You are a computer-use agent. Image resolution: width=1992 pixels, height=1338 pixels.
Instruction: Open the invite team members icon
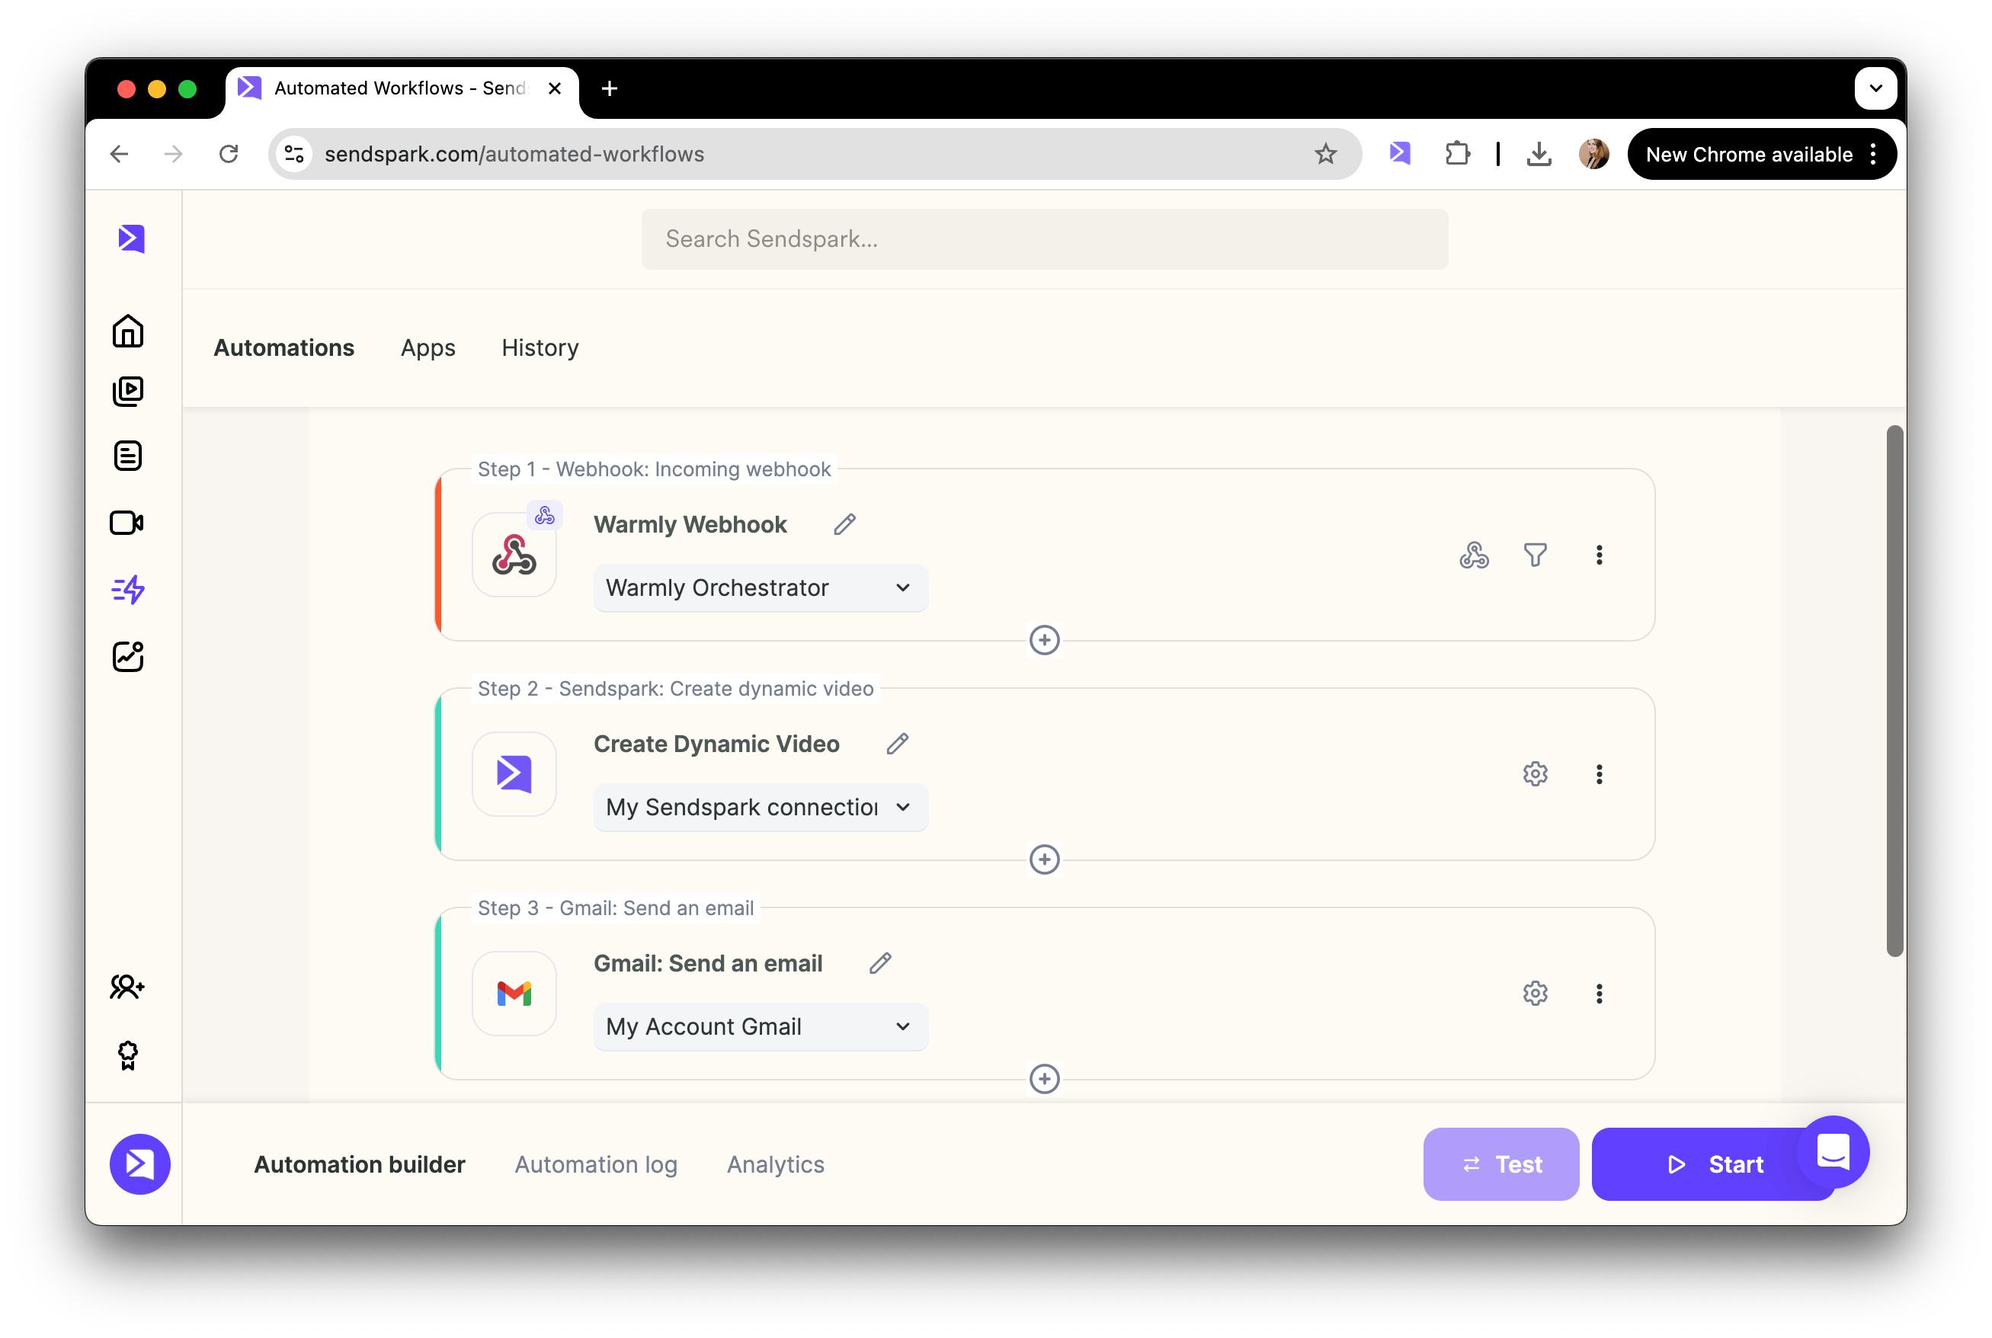coord(127,987)
